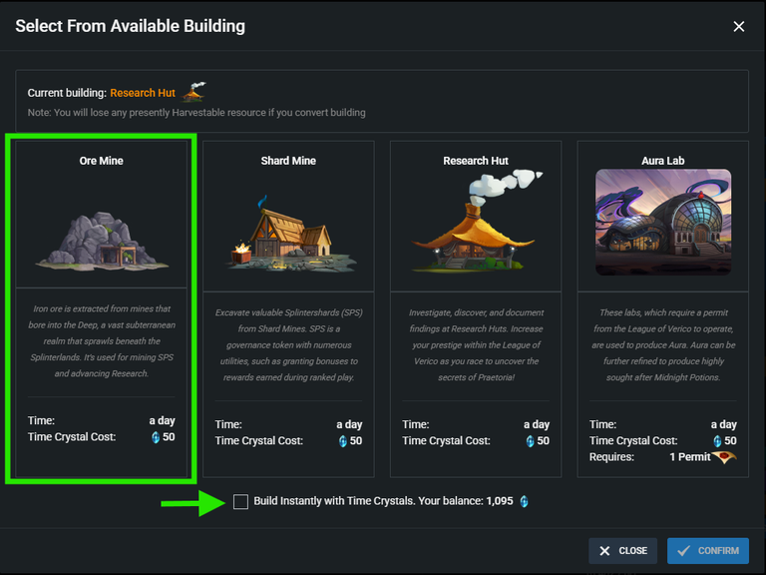This screenshot has width=766, height=575.
Task: Click the Aura Lab description text
Action: (663, 345)
